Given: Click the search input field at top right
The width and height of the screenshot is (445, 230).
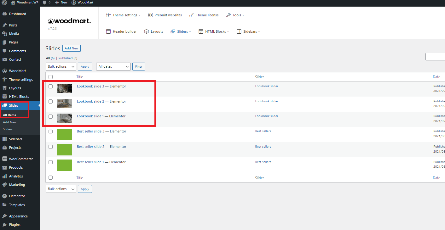Looking at the screenshot, I should click(435, 57).
